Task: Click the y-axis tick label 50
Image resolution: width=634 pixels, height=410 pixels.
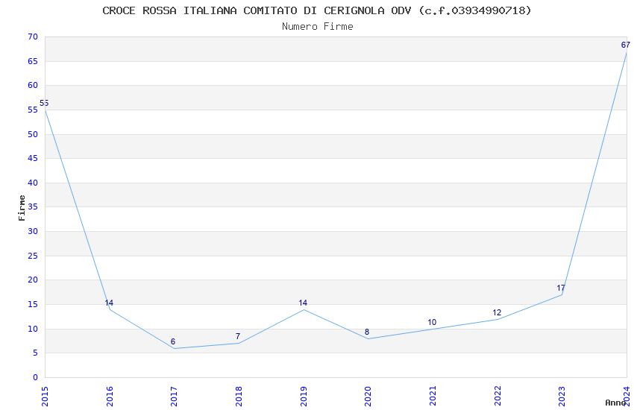Action: click(x=33, y=134)
